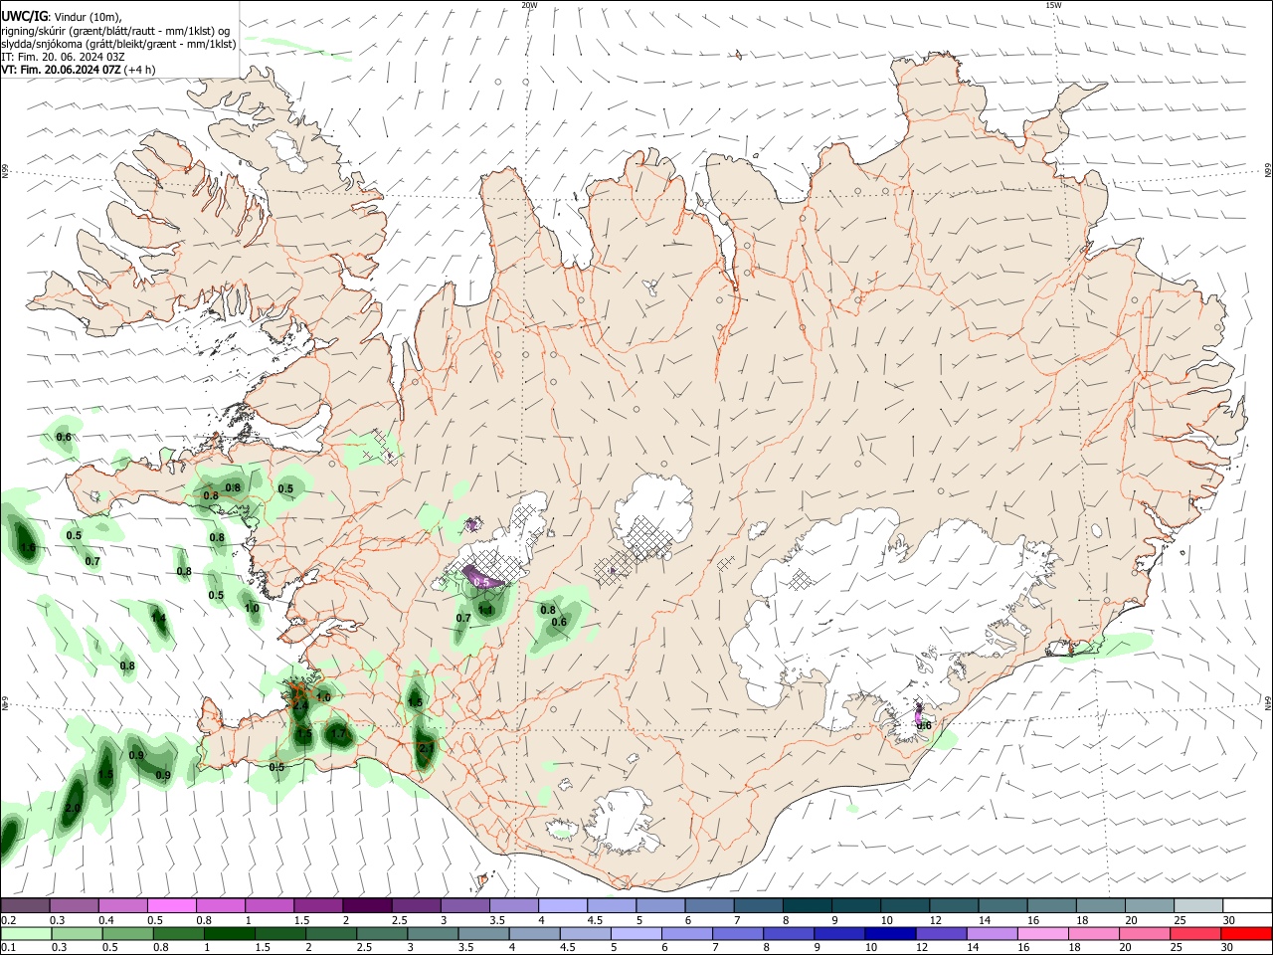Pick the blue-gray 4 swatch in rain scale

pyautogui.click(x=535, y=934)
